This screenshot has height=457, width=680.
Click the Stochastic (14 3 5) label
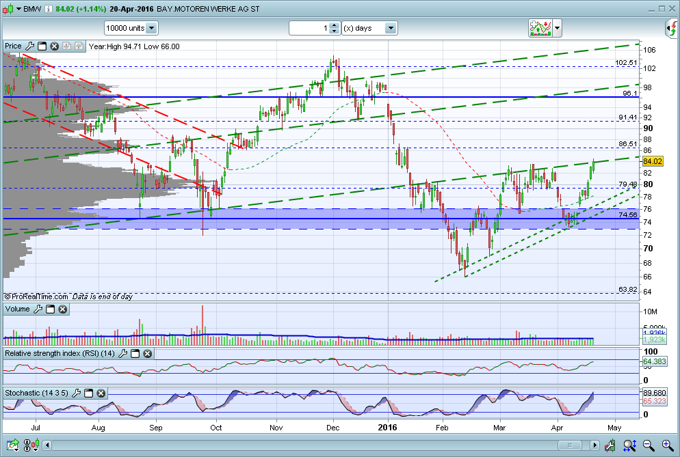coord(36,393)
